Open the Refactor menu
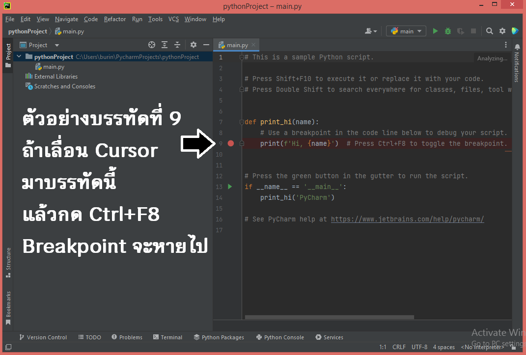The image size is (526, 355). point(115,19)
